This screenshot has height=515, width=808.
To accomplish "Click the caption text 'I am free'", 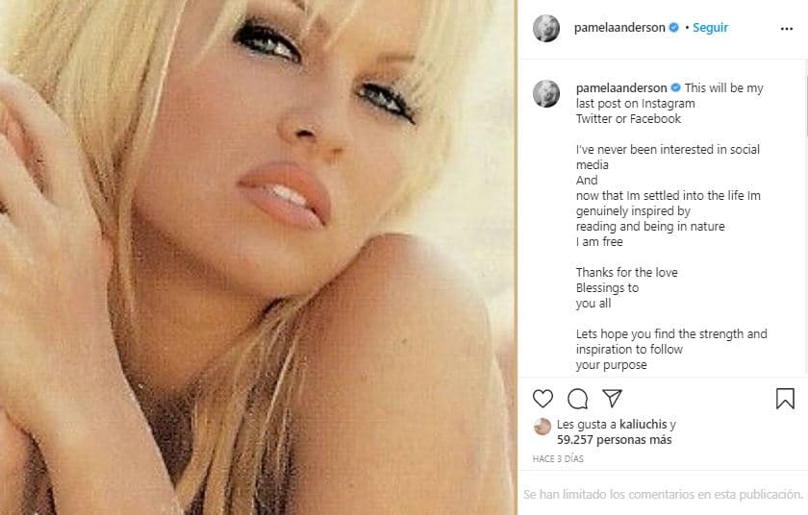I will point(599,242).
